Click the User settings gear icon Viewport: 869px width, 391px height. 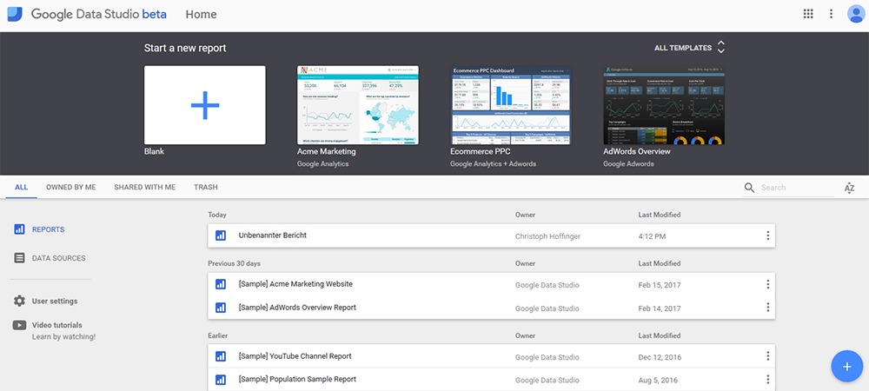click(19, 301)
